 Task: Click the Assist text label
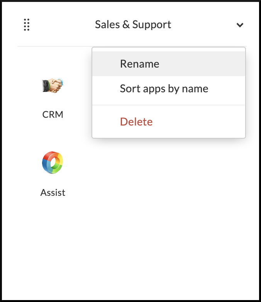pos(53,192)
